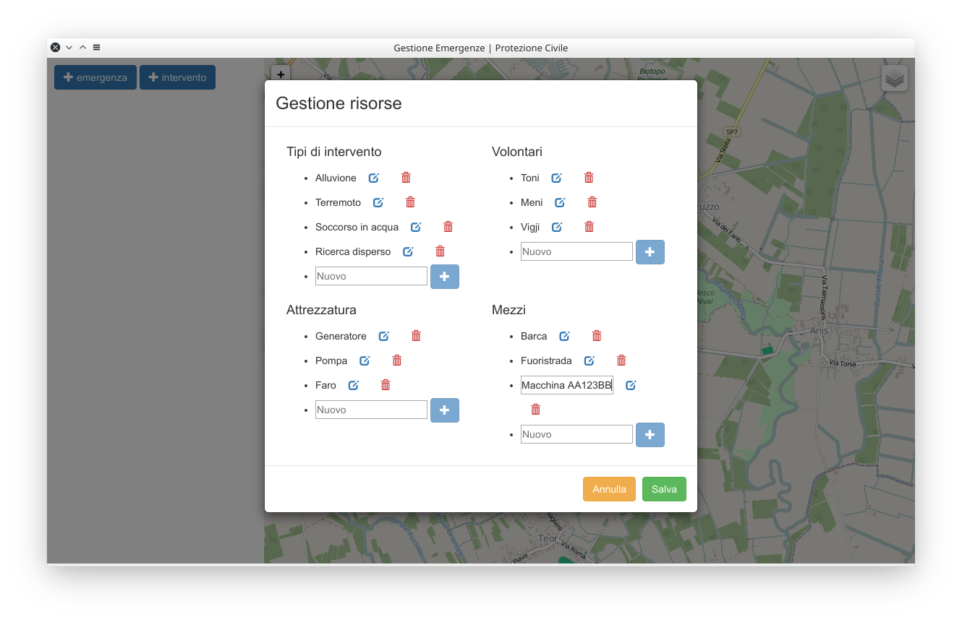The width and height of the screenshot is (962, 622).
Task: Edit volunteer Meni
Action: (560, 202)
